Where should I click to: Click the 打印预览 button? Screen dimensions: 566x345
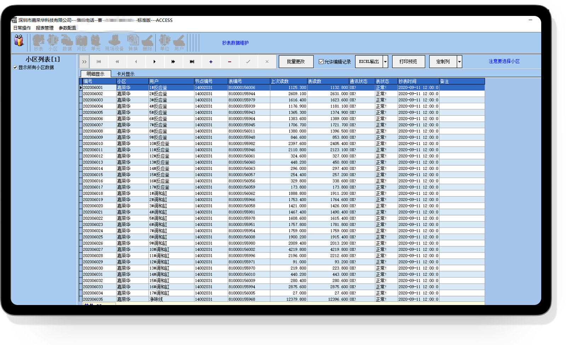408,62
